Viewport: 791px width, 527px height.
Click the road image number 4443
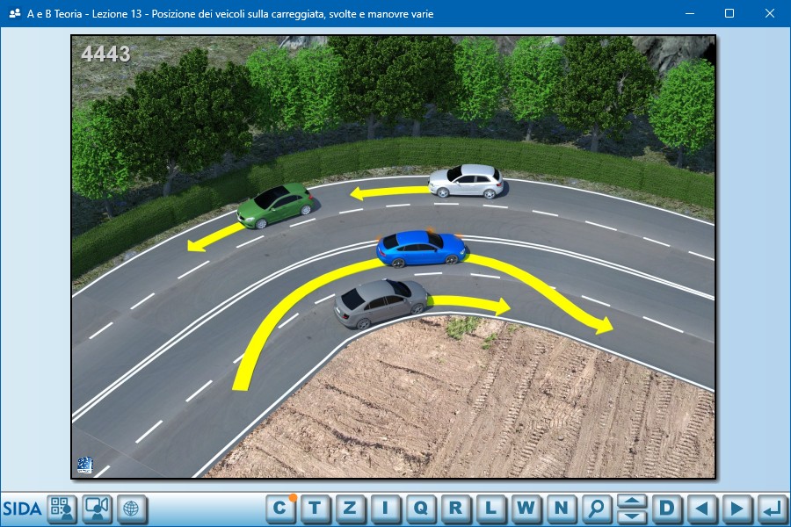pyautogui.click(x=106, y=54)
